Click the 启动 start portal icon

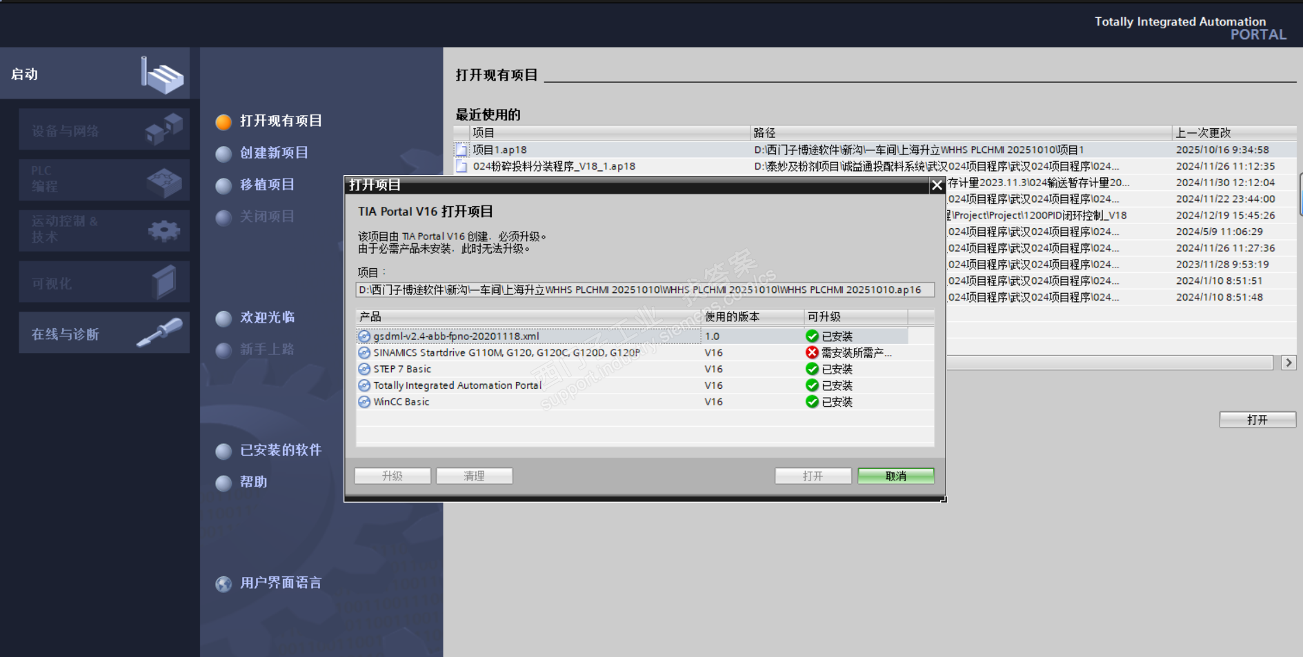click(163, 74)
